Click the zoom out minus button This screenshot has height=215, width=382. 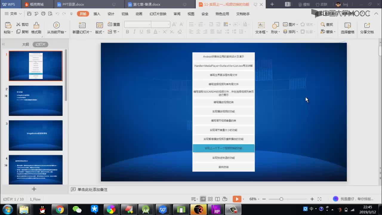point(264,199)
